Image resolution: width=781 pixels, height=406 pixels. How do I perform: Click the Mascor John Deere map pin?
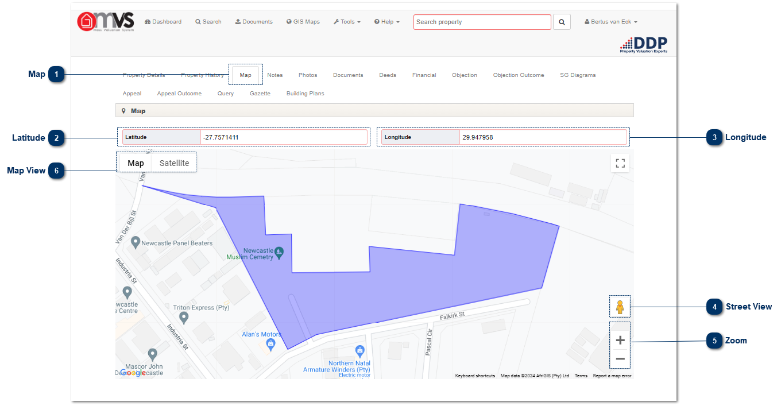tap(152, 354)
